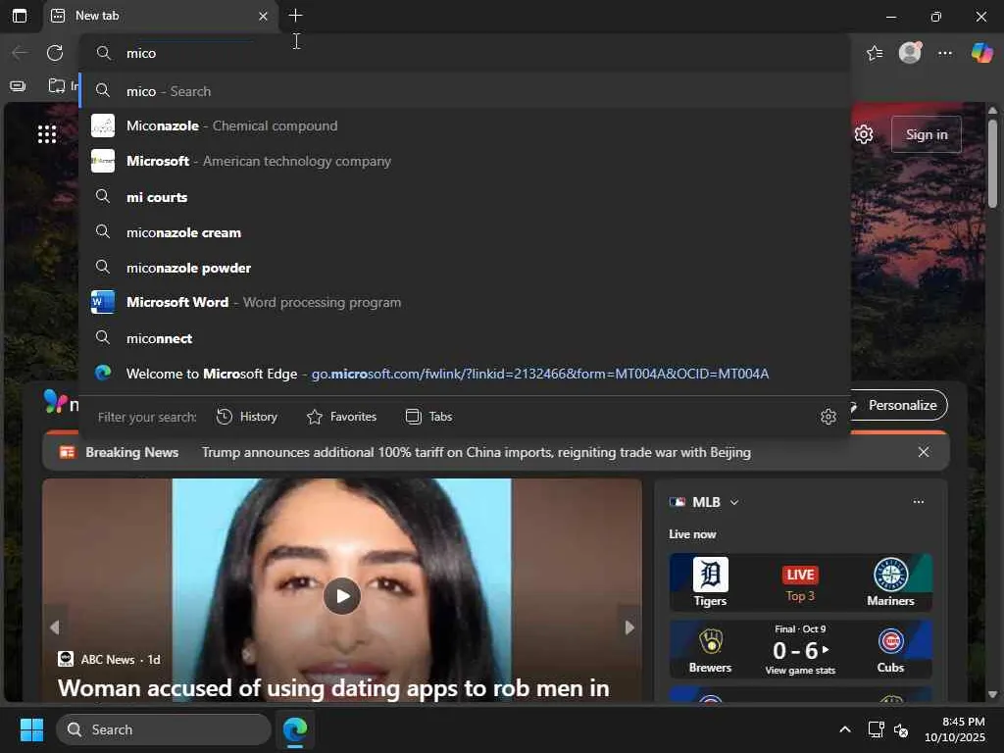
Task: Filter search by History
Action: coord(246,417)
